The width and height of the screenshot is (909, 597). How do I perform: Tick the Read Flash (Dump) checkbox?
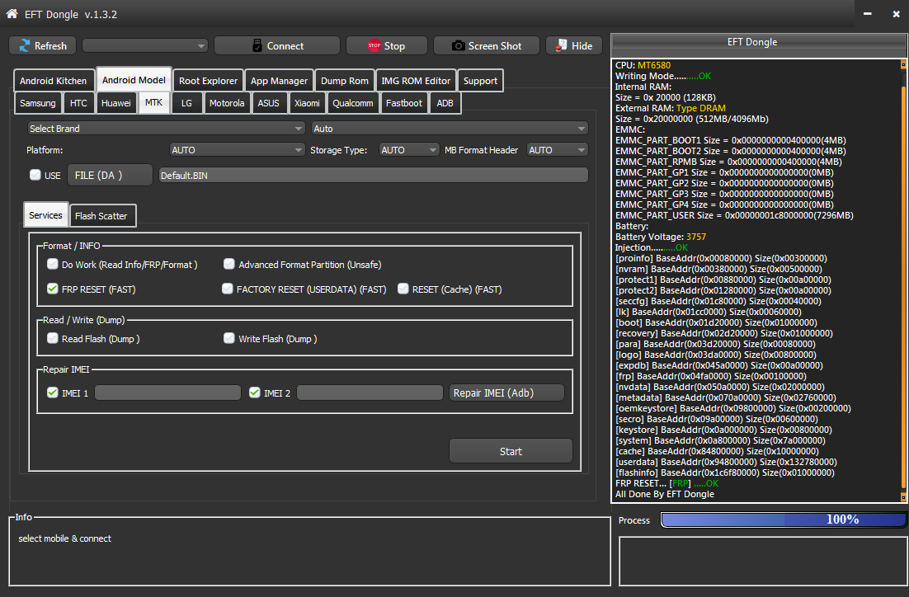[x=53, y=338]
